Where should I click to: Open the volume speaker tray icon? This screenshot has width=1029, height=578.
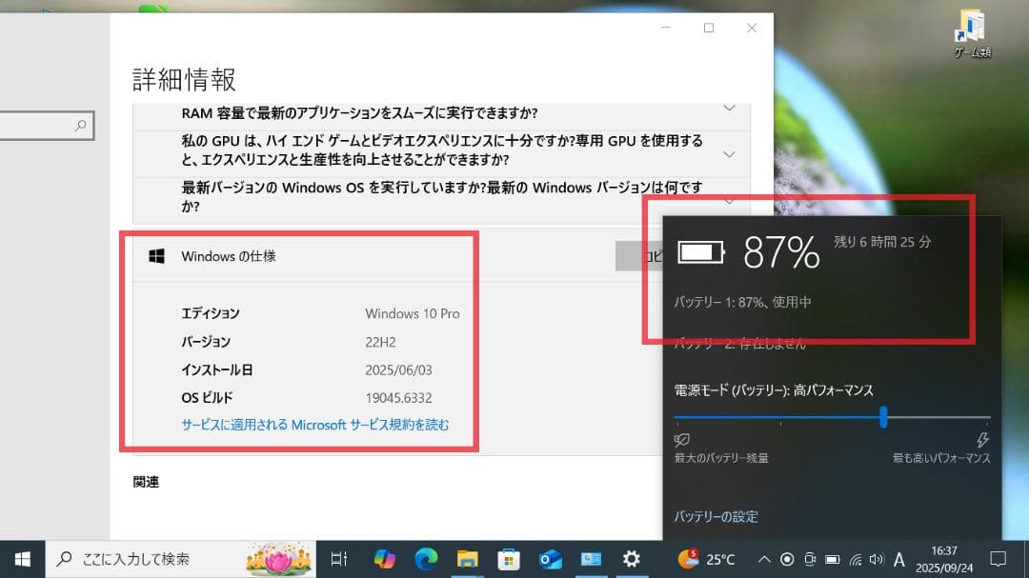point(877,560)
